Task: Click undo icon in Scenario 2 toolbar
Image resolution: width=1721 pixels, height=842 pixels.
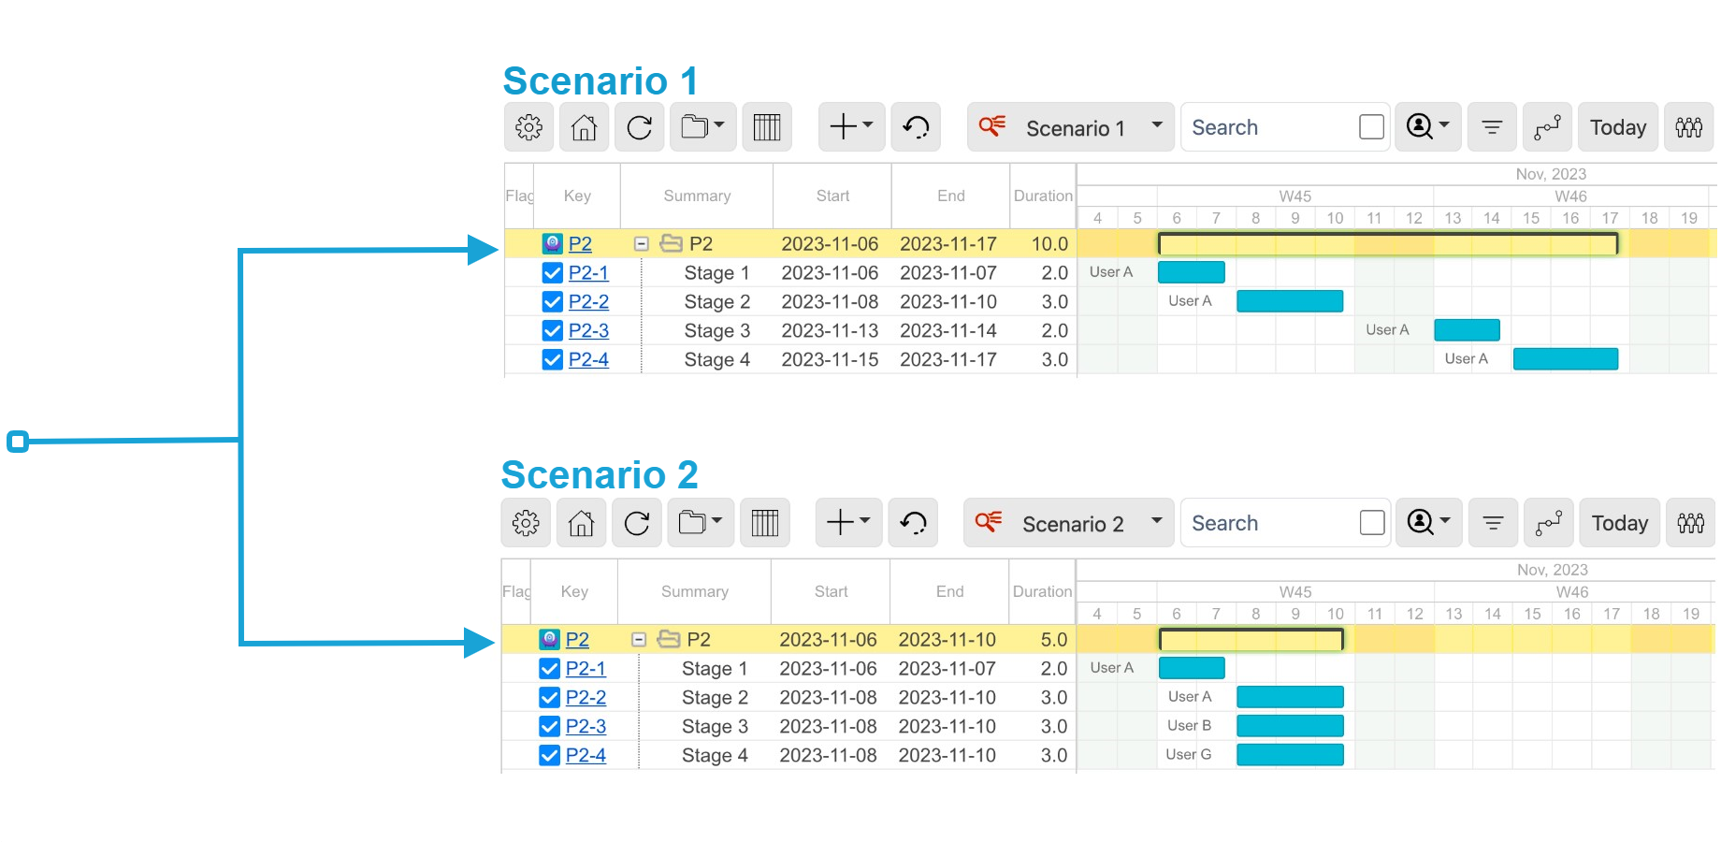Action: (913, 523)
